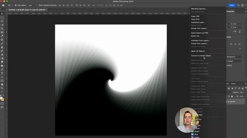Select the Path Selection tool
247x138 pixels.
[2, 77]
